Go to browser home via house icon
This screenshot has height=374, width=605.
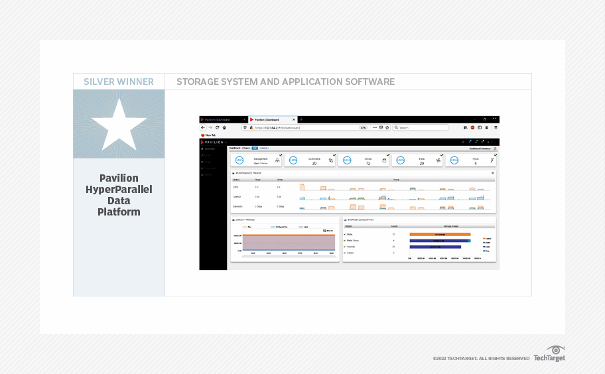pos(224,127)
